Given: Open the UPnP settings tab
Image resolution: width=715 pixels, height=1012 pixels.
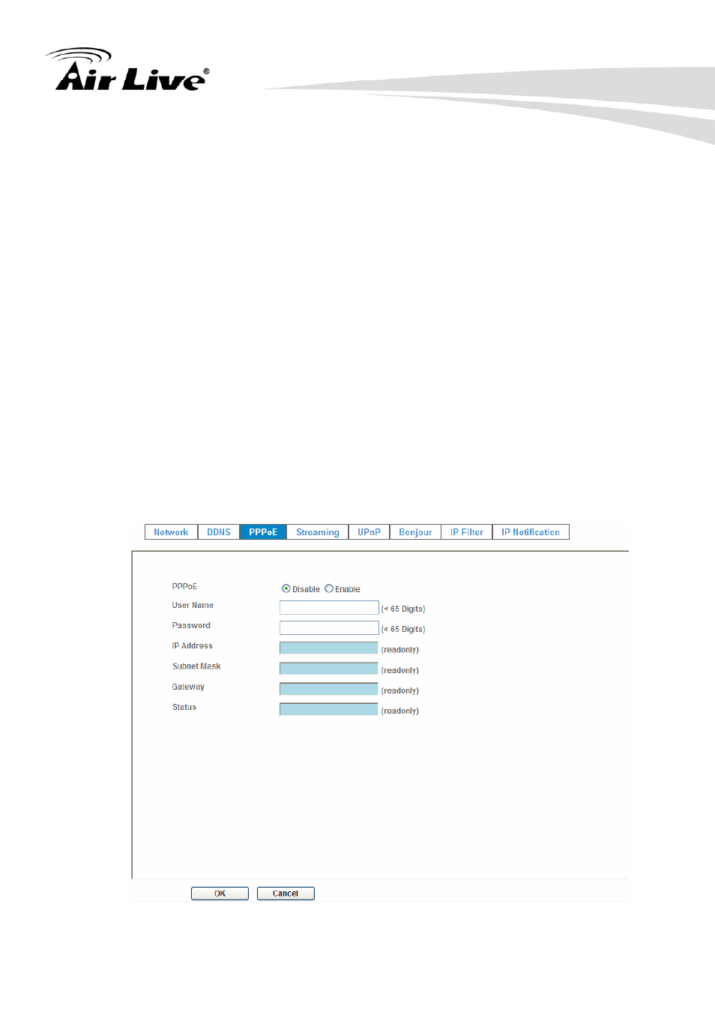Looking at the screenshot, I should pos(369,532).
